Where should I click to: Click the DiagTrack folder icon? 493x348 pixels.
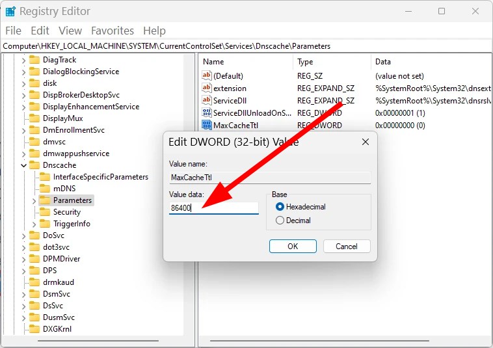tap(34, 60)
